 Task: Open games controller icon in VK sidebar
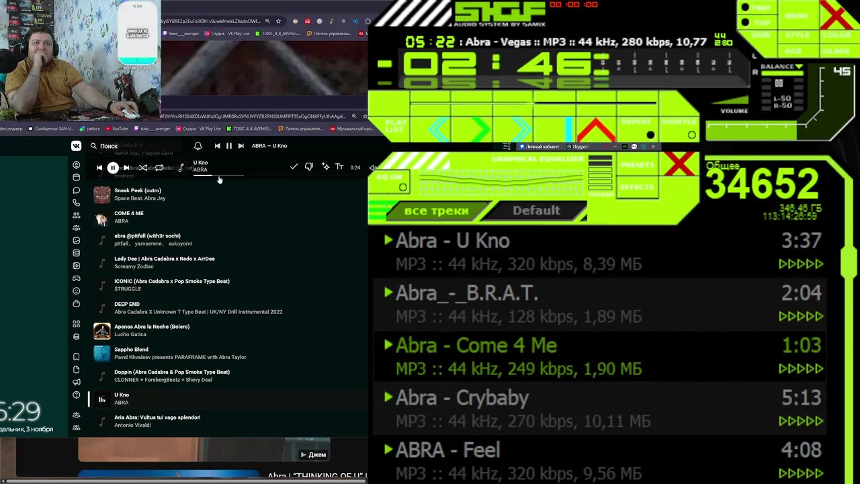(x=77, y=278)
